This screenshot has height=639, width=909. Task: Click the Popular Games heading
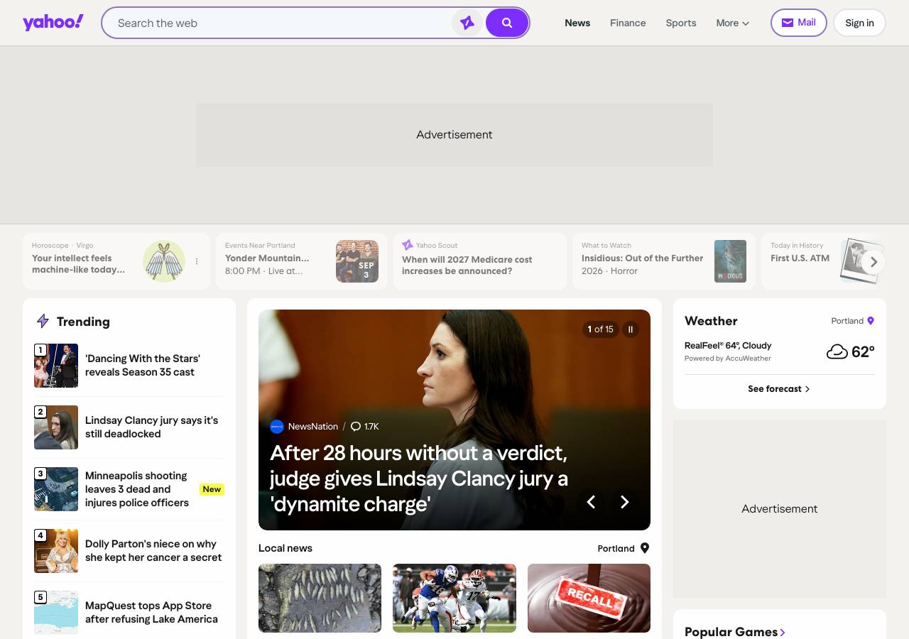coord(731,632)
